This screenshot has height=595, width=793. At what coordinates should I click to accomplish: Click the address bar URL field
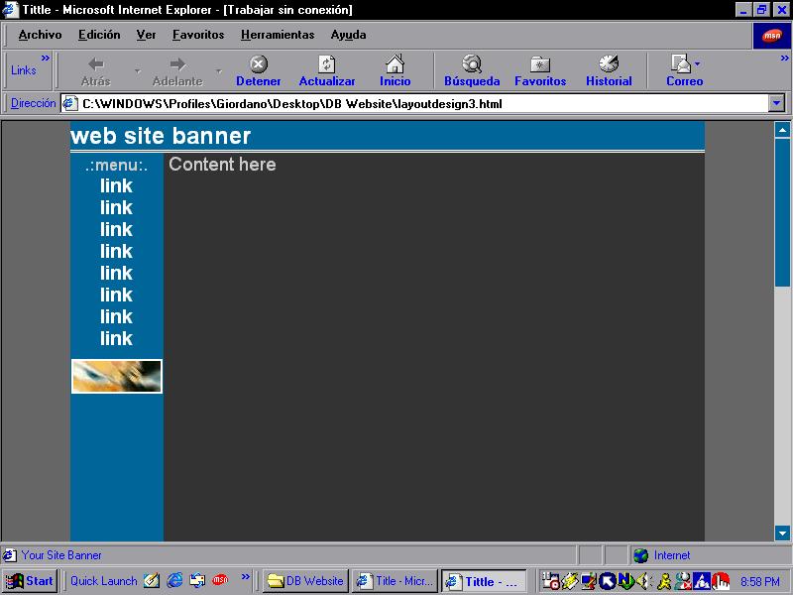(x=416, y=103)
